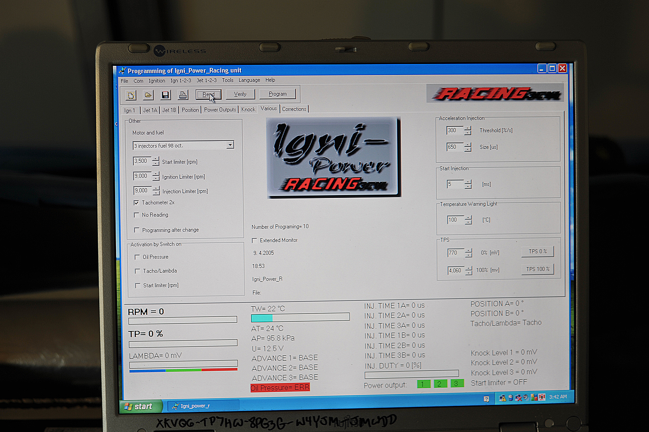Click the Print toolbar icon

tap(183, 95)
